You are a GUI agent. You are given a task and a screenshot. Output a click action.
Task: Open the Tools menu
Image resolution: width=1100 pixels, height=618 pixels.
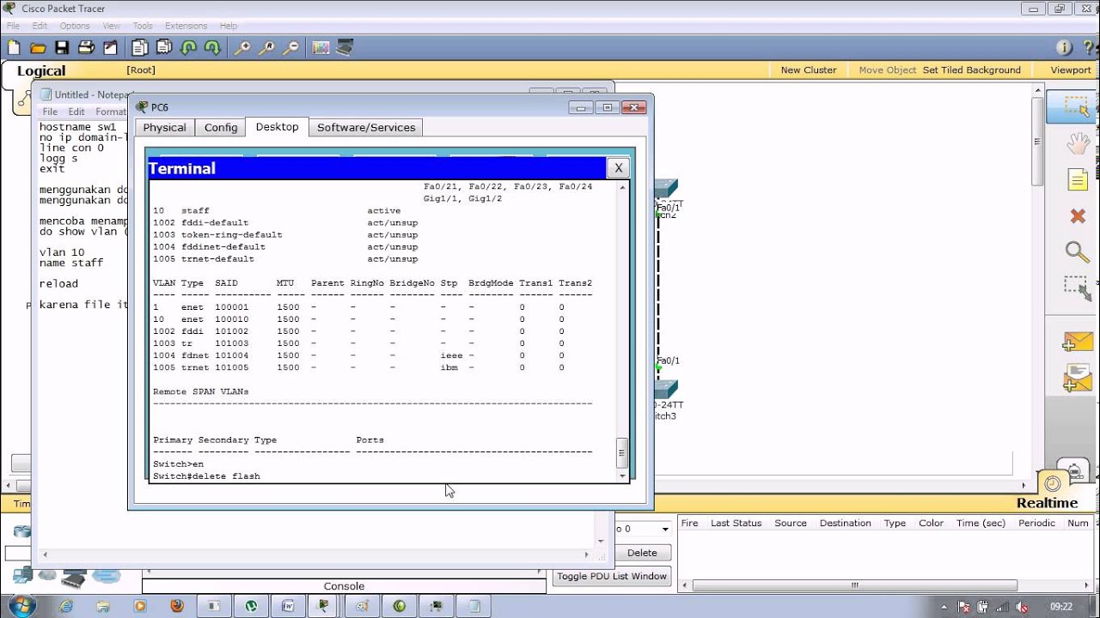pyautogui.click(x=143, y=26)
